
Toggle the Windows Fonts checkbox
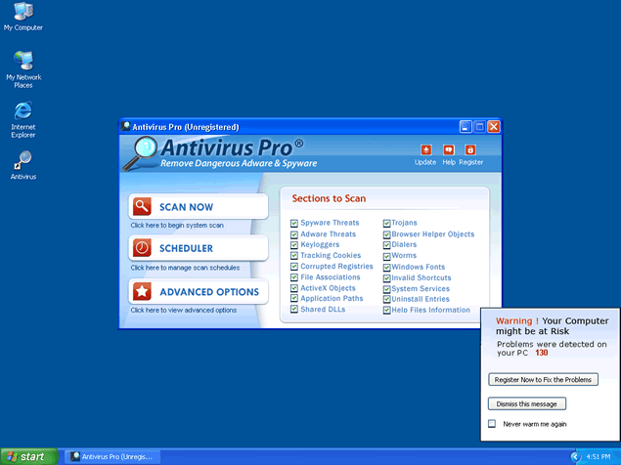(386, 267)
